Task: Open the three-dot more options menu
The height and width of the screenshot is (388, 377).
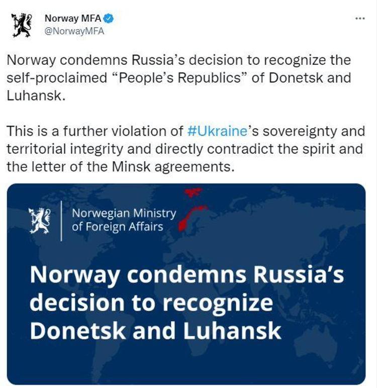Action: tap(359, 18)
